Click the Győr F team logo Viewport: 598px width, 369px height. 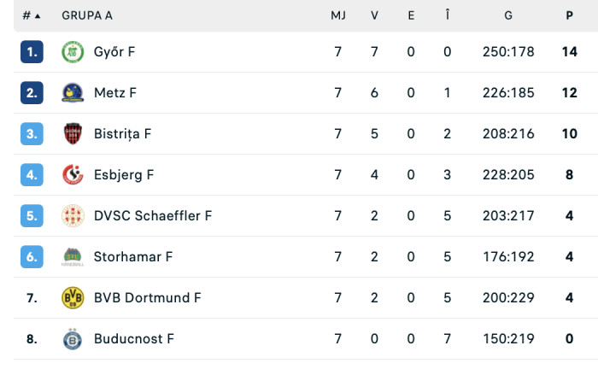point(73,52)
